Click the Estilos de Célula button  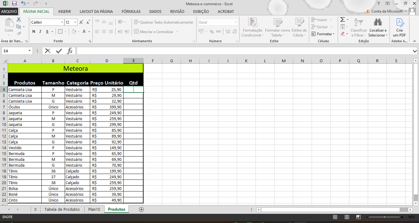[x=299, y=27]
